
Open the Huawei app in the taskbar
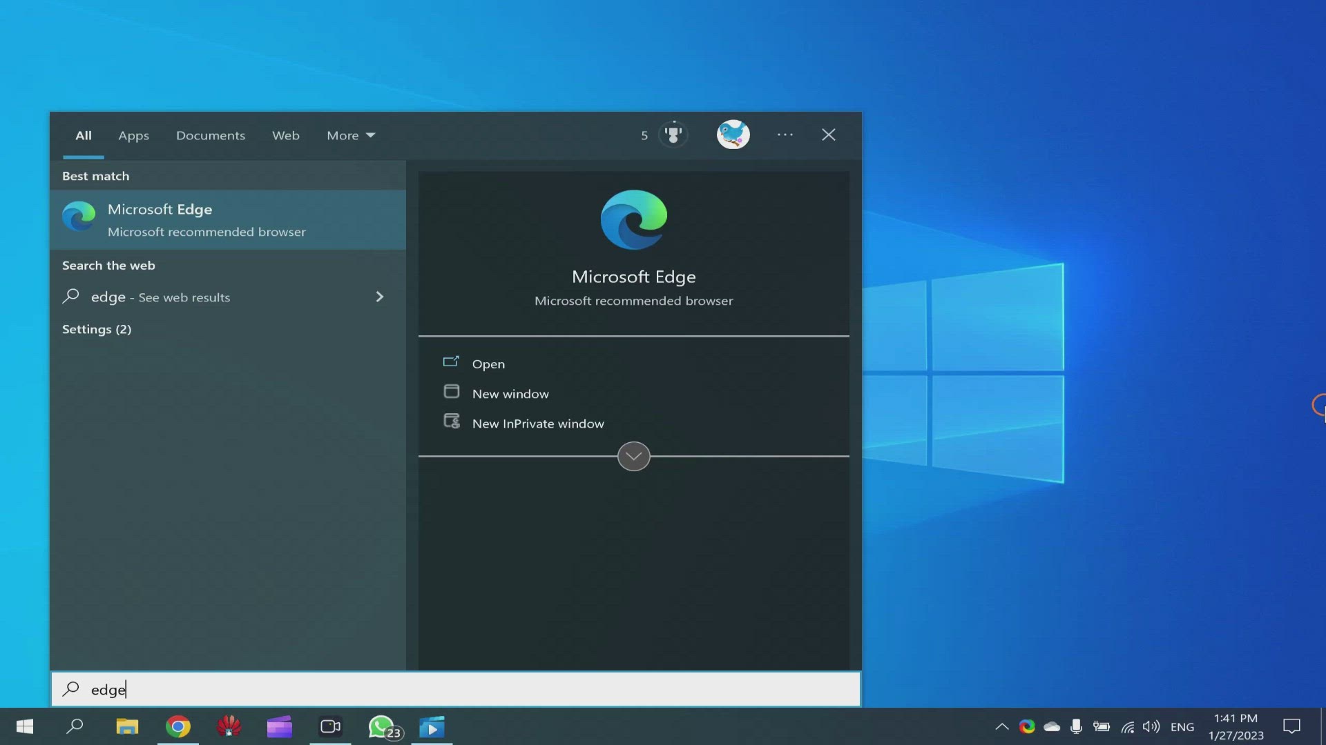(229, 726)
